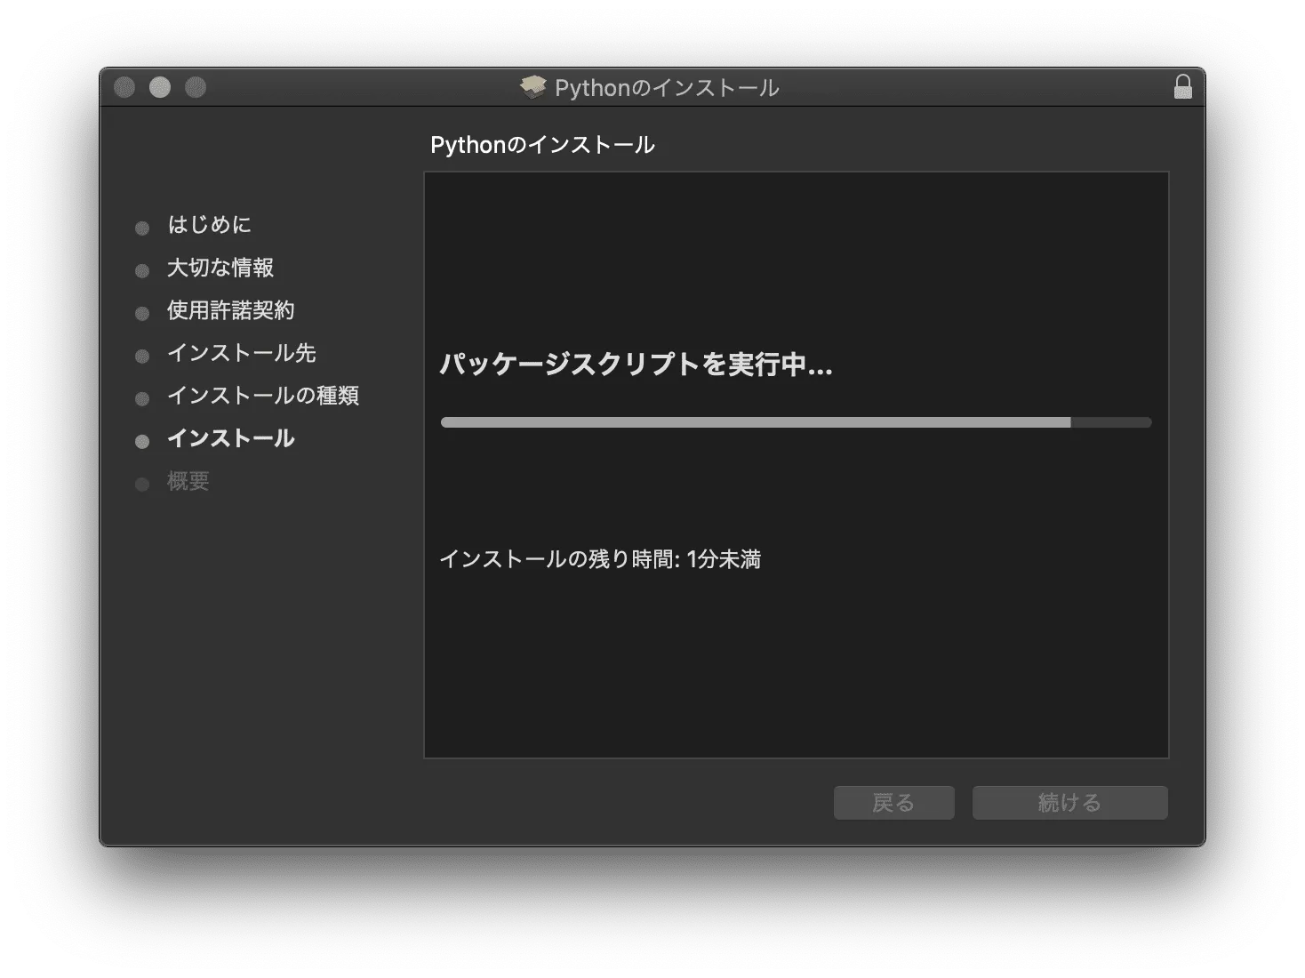Click the bullet next to 概要
The width and height of the screenshot is (1305, 978).
point(142,485)
